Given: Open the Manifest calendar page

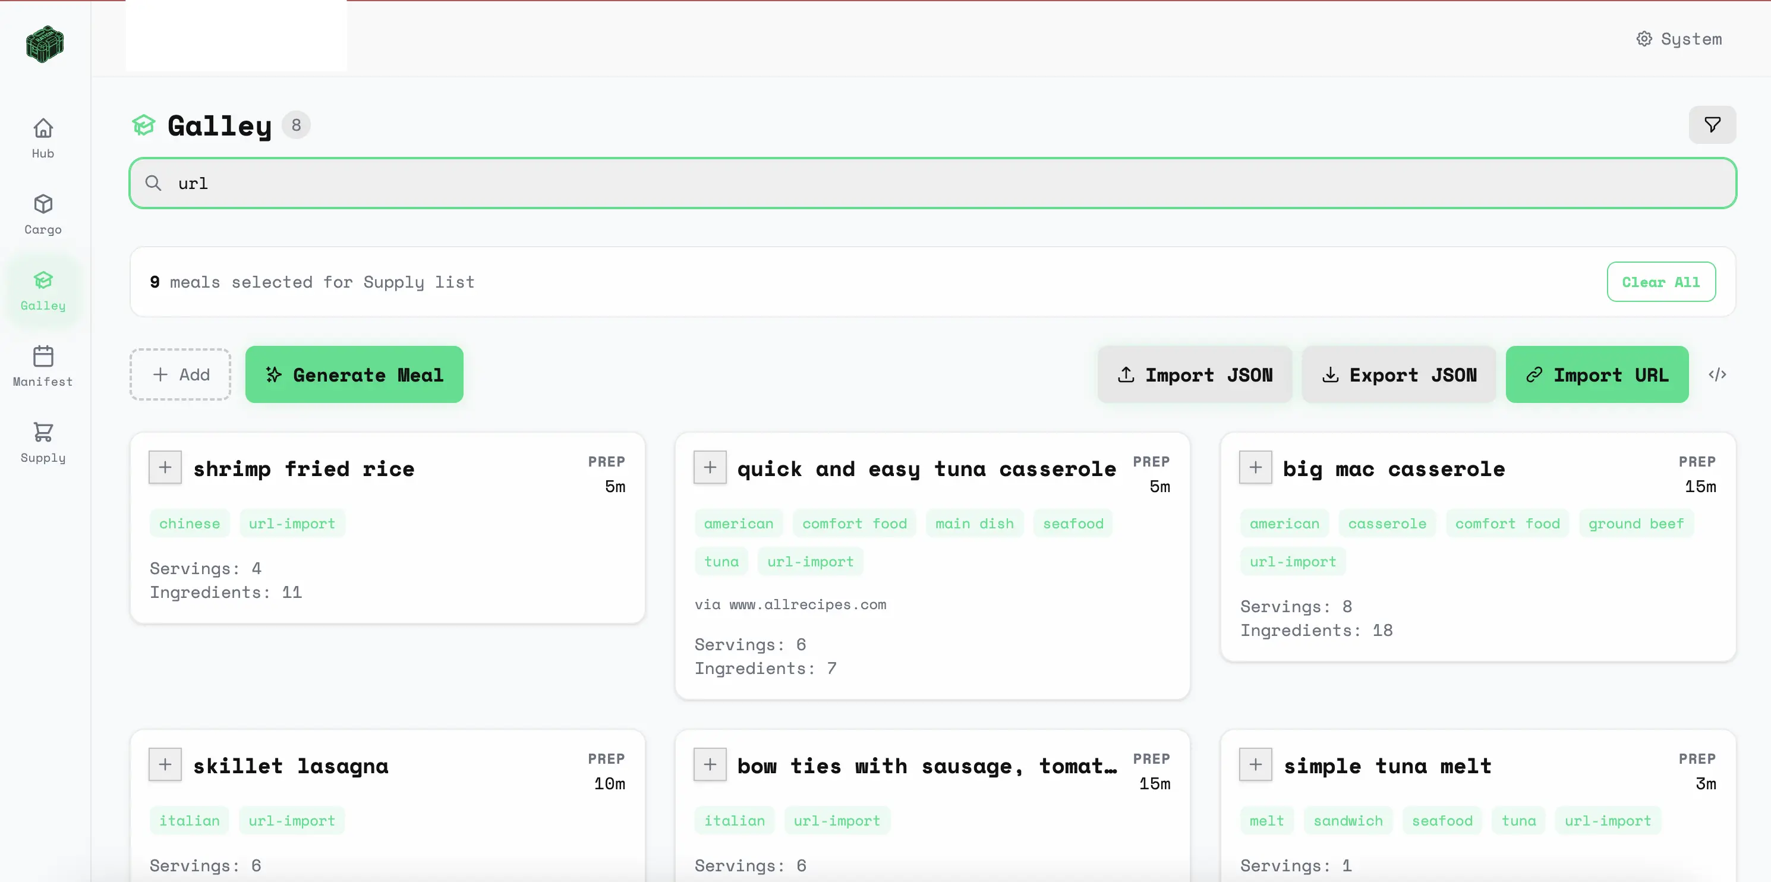Looking at the screenshot, I should (43, 367).
